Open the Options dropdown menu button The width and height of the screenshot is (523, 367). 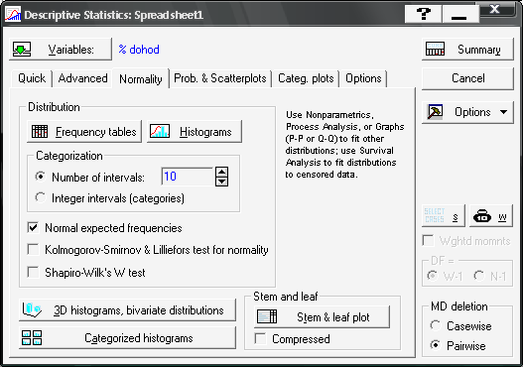coord(467,112)
